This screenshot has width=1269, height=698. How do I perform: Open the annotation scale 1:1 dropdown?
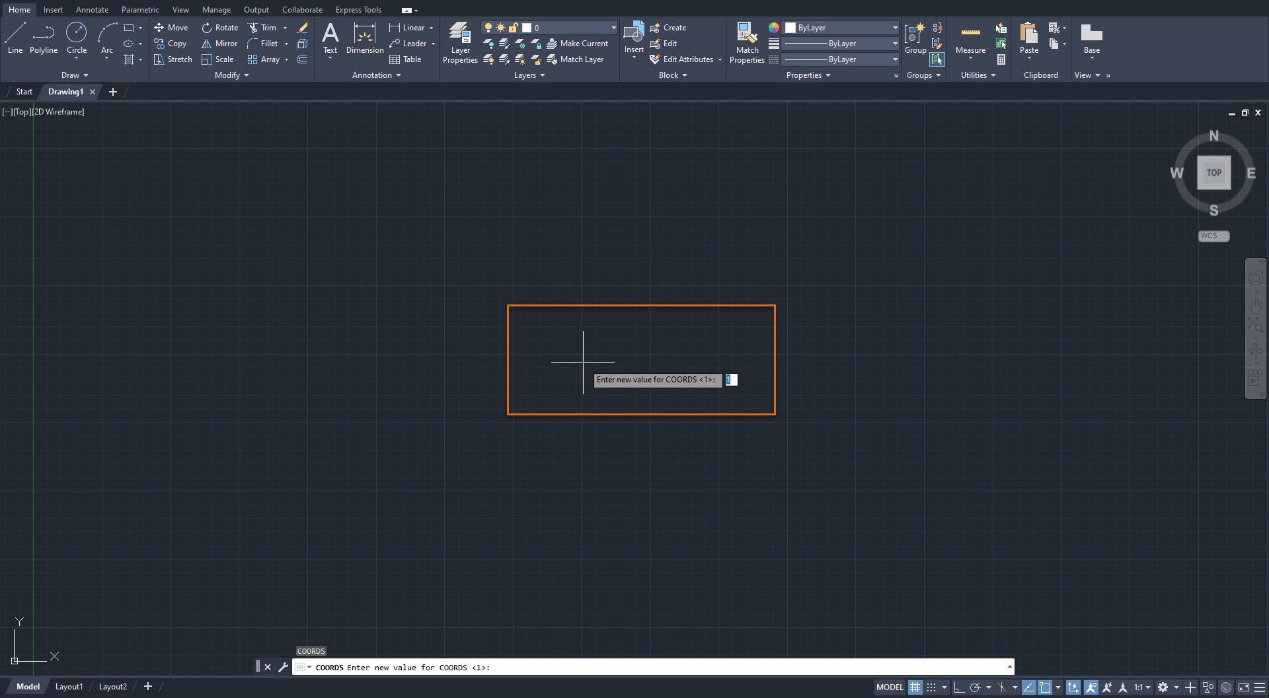[1142, 687]
